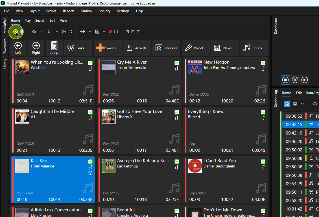Select the Songs category button
Viewport: 319px width, 217px height.
254,48
